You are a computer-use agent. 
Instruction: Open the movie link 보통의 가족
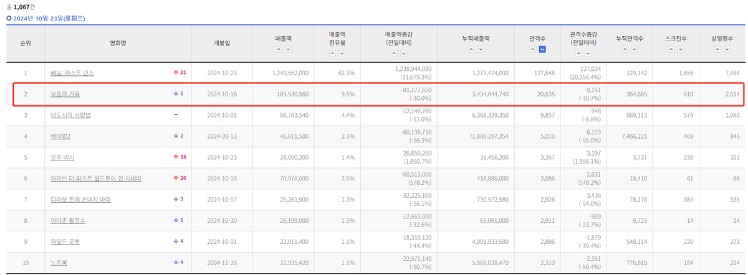click(x=65, y=94)
